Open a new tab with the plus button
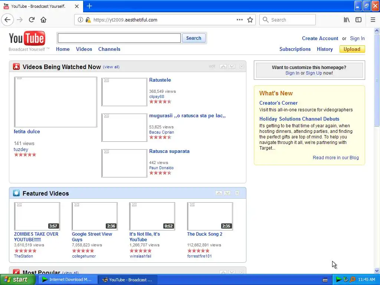380x285 pixels. click(89, 6)
